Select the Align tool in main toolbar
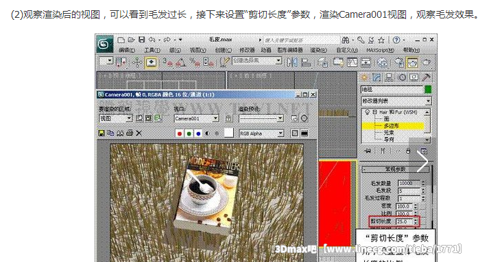This screenshot has height=262, width=489. click(306, 62)
